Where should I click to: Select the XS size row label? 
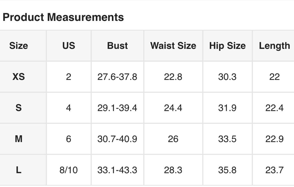[x=19, y=77]
